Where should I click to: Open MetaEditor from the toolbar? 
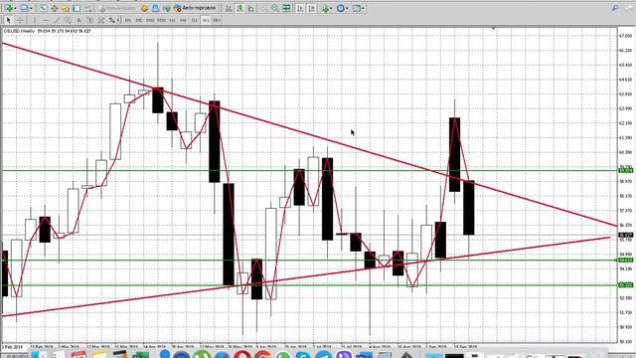pos(144,8)
